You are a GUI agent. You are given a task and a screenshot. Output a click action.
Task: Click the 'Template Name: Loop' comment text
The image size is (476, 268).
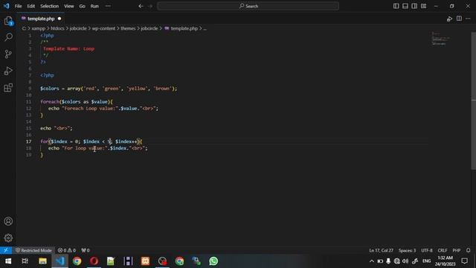pos(69,48)
